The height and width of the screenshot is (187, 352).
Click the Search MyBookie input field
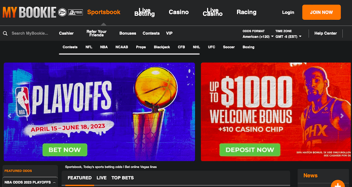(x=30, y=33)
